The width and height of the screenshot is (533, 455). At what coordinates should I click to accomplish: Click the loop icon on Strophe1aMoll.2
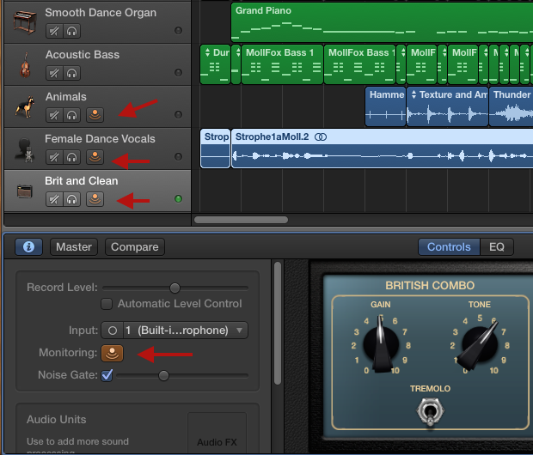[x=320, y=136]
